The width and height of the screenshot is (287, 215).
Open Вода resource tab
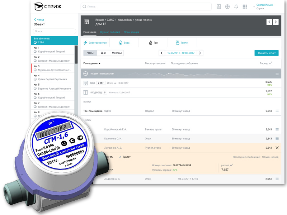pyautogui.click(x=124, y=43)
